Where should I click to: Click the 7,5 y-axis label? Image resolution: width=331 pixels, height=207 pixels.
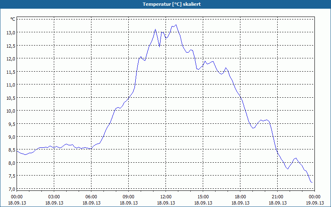12,176
